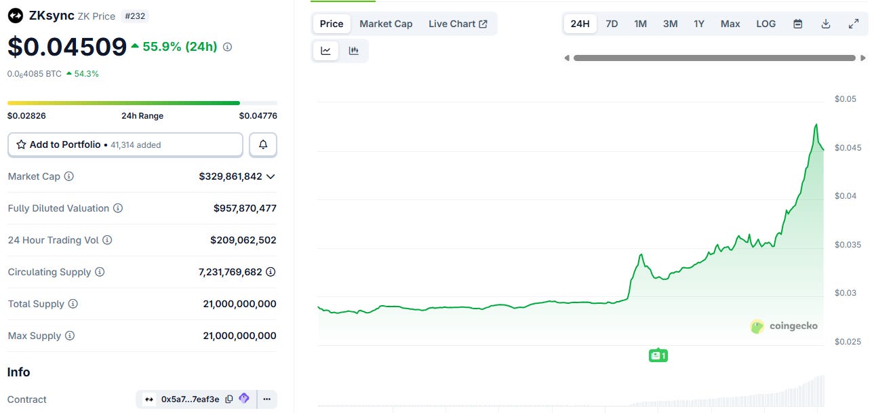Open the calendar date range picker
Image resolution: width=874 pixels, height=413 pixels.
click(x=798, y=24)
